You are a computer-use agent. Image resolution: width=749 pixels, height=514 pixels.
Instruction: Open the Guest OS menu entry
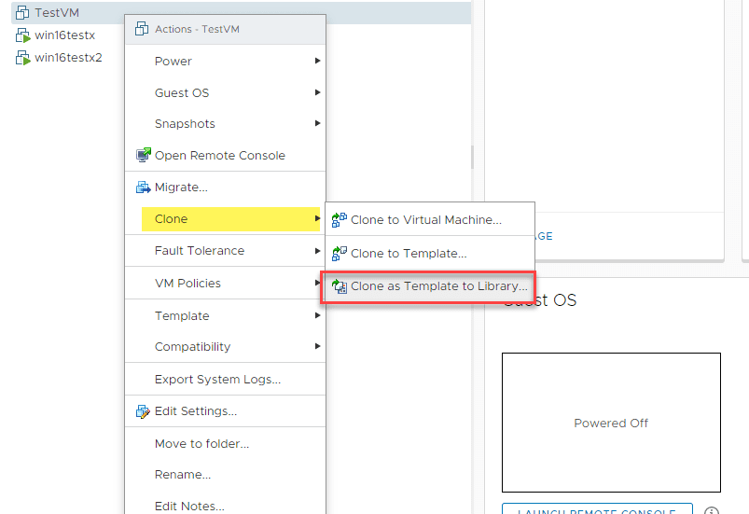[x=226, y=92]
